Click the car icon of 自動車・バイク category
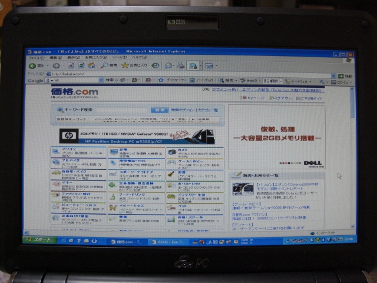The height and width of the screenshot is (283, 377). point(56,173)
